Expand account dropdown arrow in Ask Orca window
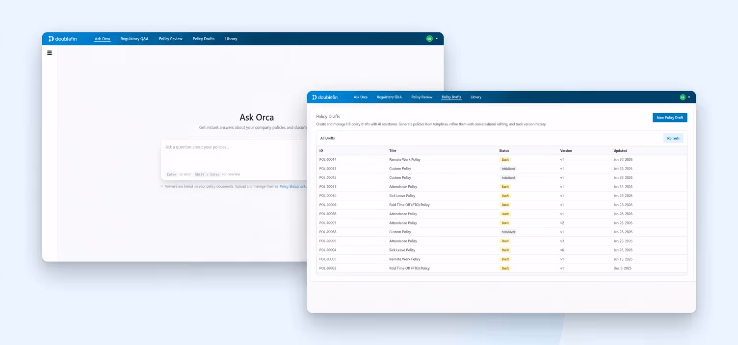Screen dimensions: 738x345 [x=436, y=39]
